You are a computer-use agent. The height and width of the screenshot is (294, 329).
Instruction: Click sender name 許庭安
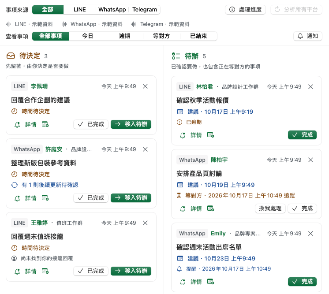(54, 149)
